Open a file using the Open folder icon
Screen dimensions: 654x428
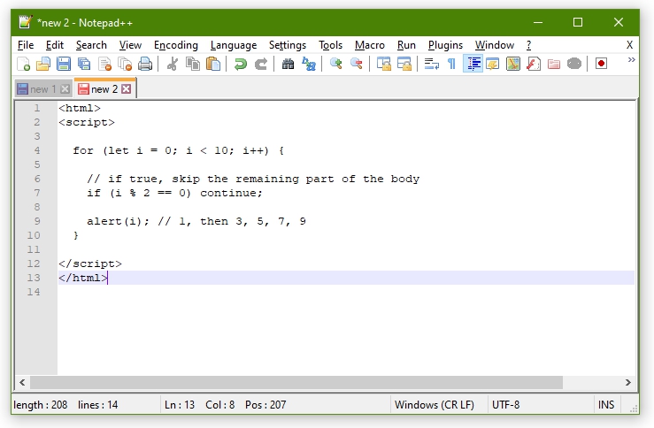pyautogui.click(x=43, y=64)
